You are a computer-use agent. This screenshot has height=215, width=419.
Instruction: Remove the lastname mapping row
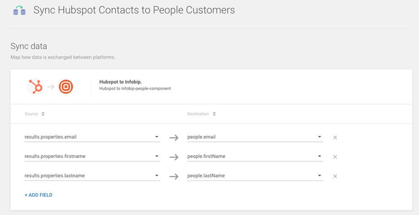[x=335, y=176]
